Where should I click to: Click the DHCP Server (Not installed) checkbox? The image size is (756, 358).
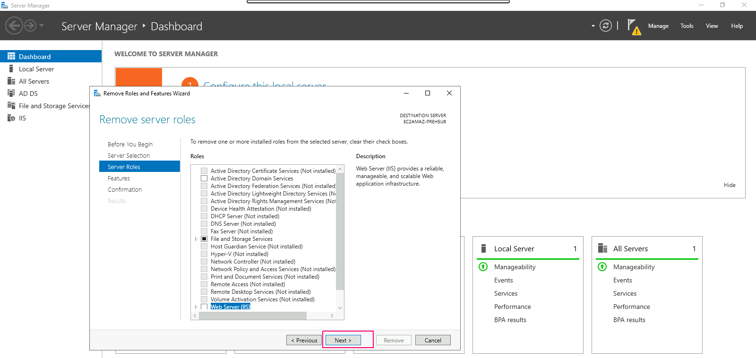pyautogui.click(x=204, y=216)
